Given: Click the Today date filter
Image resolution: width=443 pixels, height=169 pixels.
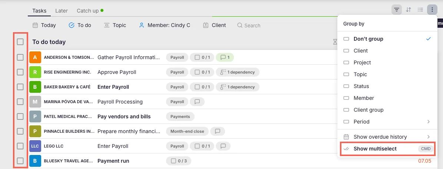Looking at the screenshot, I should pyautogui.click(x=44, y=25).
